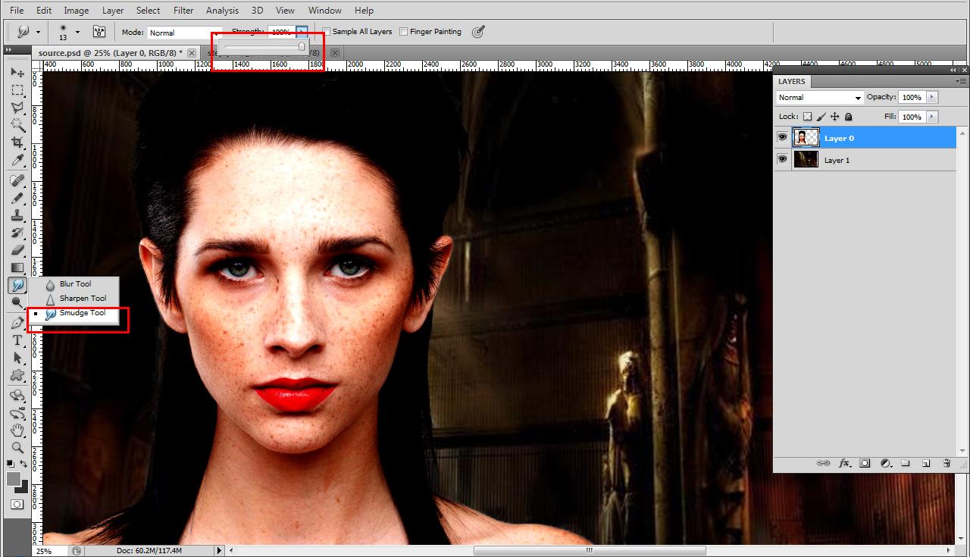
Task: Click tablet pressure controls strength icon
Action: 478,32
